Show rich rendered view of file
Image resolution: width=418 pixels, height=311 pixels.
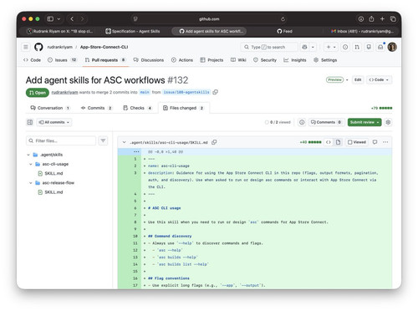338,142
